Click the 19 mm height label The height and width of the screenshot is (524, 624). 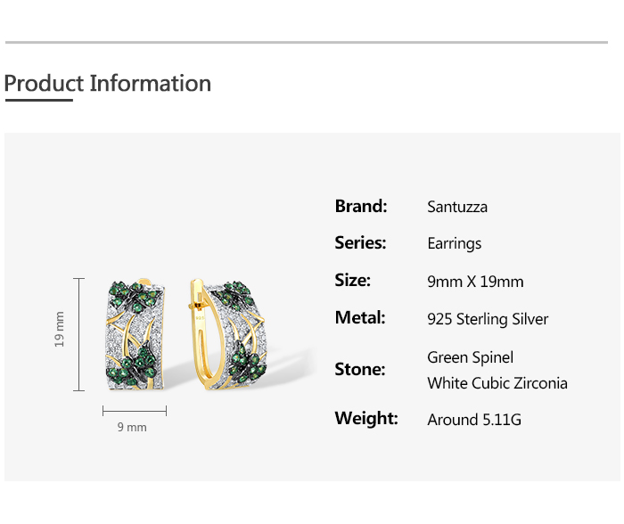tap(60, 329)
